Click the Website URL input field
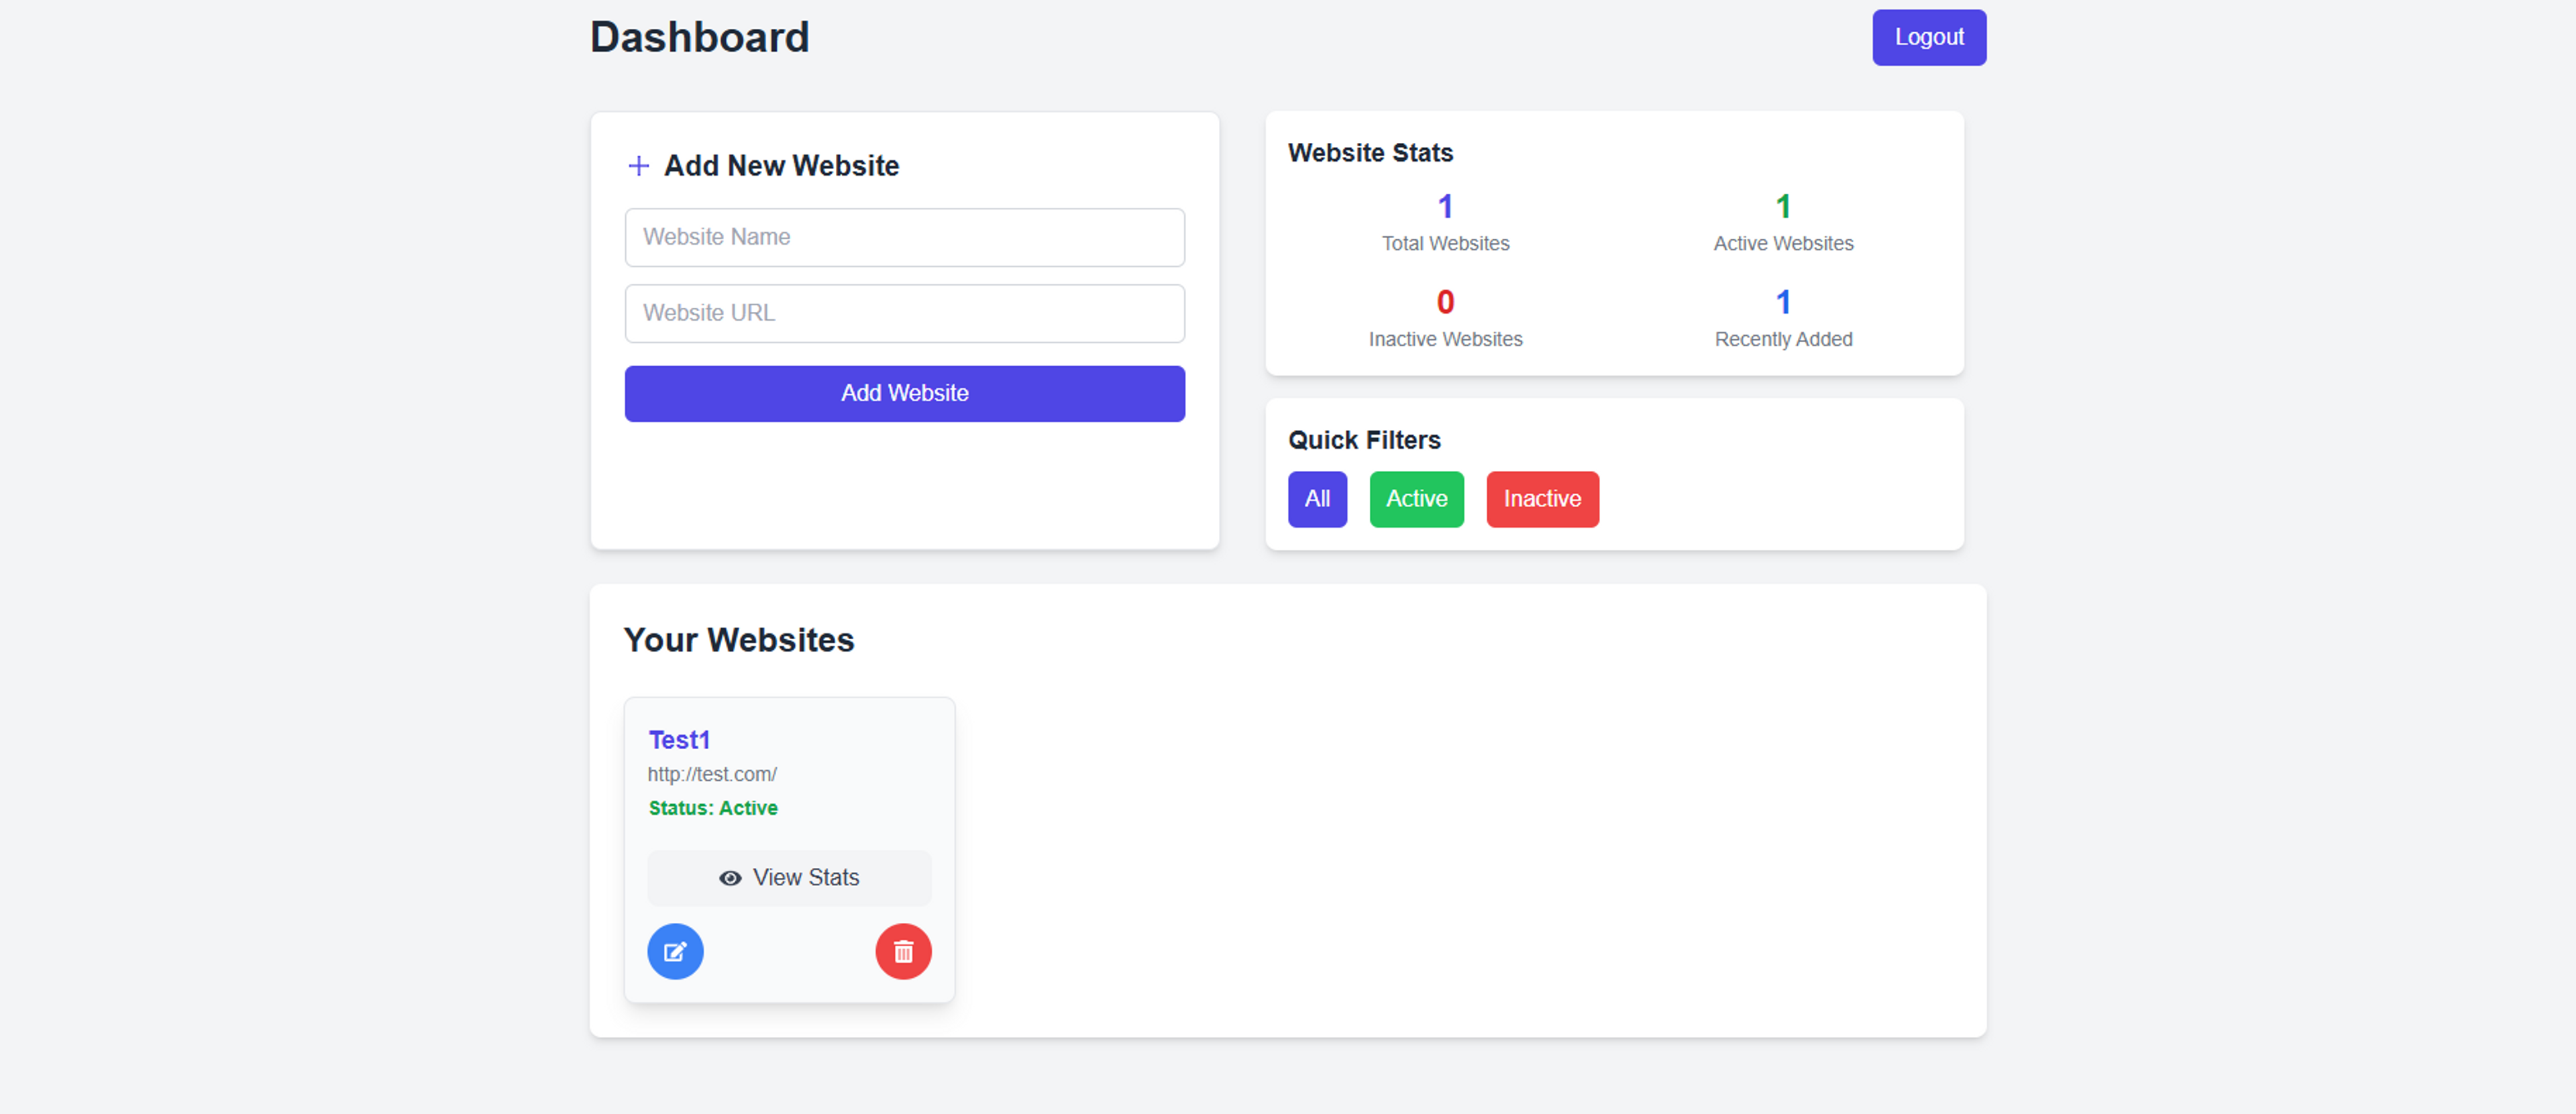Image resolution: width=2576 pixels, height=1114 pixels. 905,312
